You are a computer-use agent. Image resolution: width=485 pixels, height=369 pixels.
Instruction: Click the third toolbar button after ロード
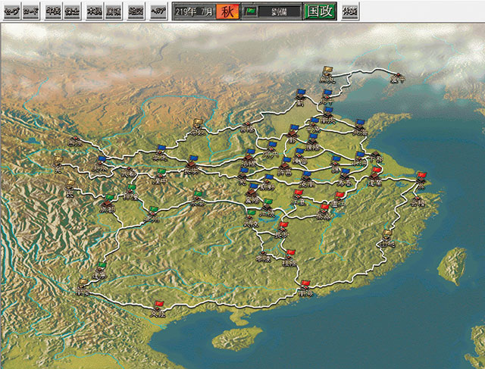[95, 11]
